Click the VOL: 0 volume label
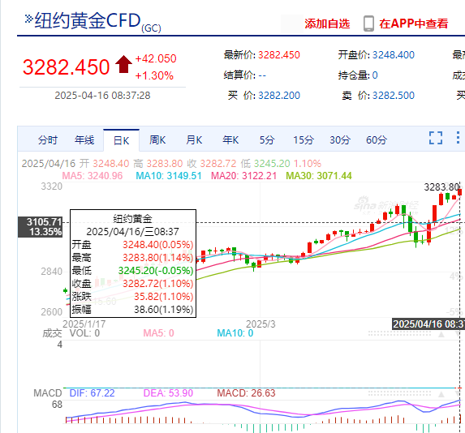This screenshot has width=465, height=433. [x=85, y=333]
